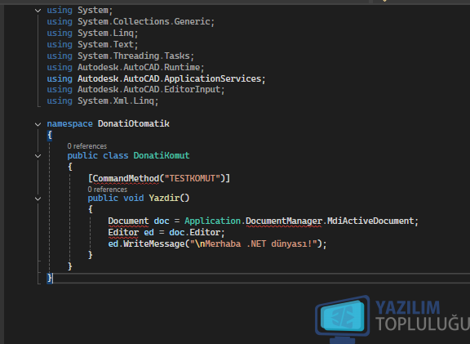This screenshot has height=344, width=470.
Task: Click the CommandMethod attribute name
Action: pyautogui.click(x=126, y=179)
